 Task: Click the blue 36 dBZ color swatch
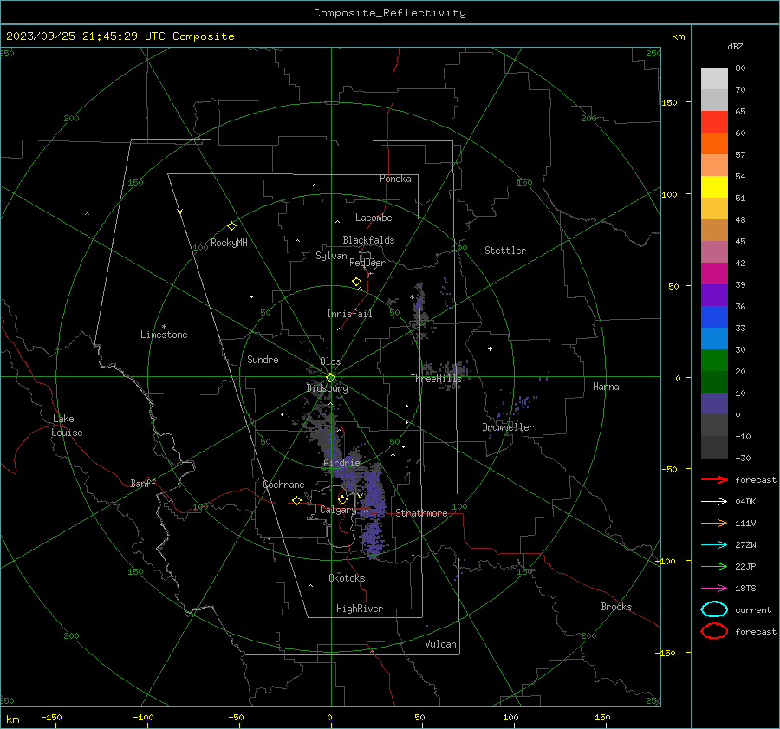(714, 316)
